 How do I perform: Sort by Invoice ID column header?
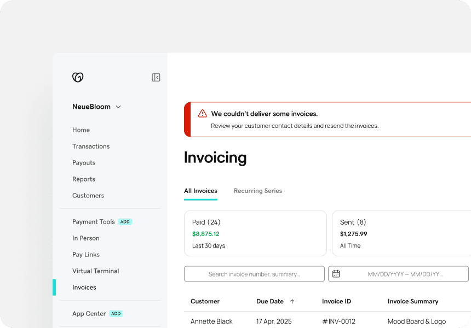coord(336,301)
